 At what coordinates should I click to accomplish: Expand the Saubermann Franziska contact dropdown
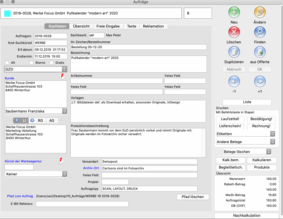point(36,111)
